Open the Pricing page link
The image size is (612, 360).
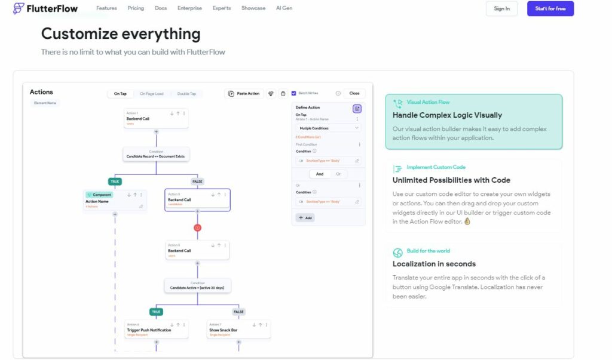136,8
